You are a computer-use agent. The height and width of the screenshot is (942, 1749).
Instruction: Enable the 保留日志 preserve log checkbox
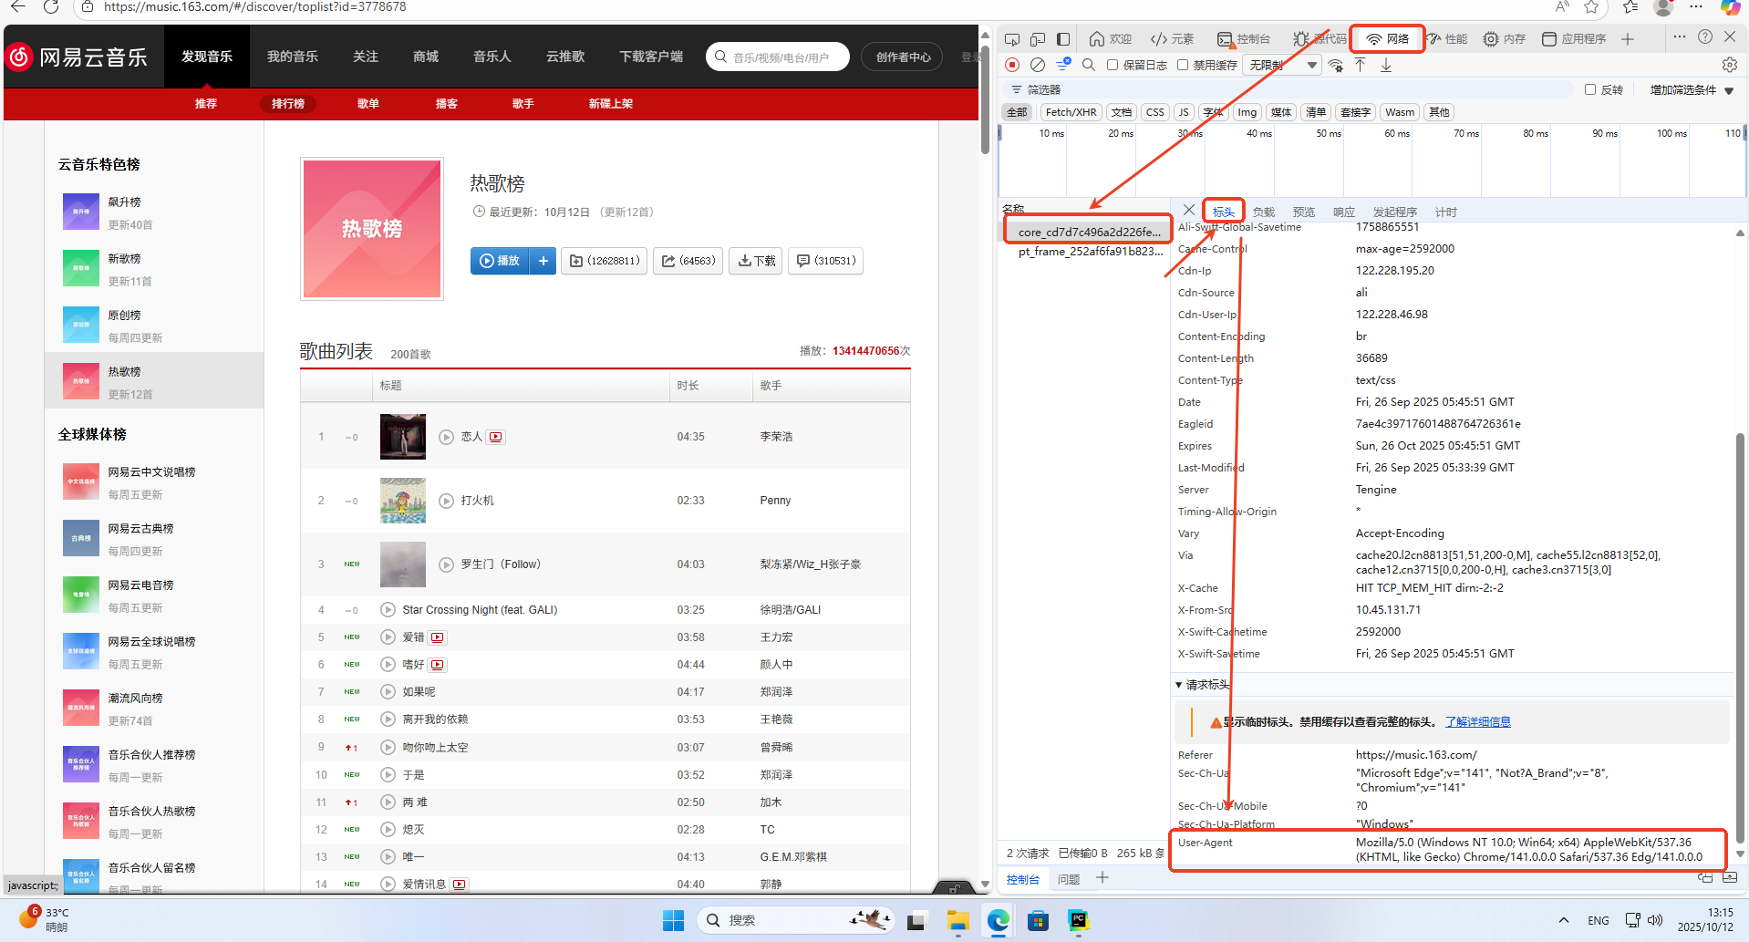point(1113,65)
